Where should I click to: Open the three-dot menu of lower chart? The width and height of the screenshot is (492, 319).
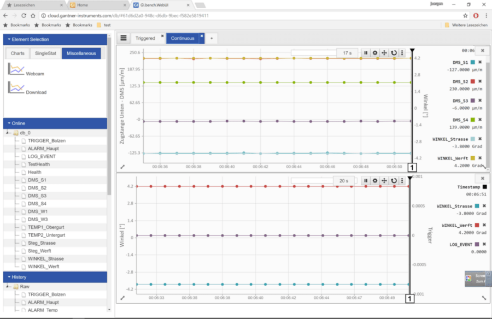tap(402, 180)
